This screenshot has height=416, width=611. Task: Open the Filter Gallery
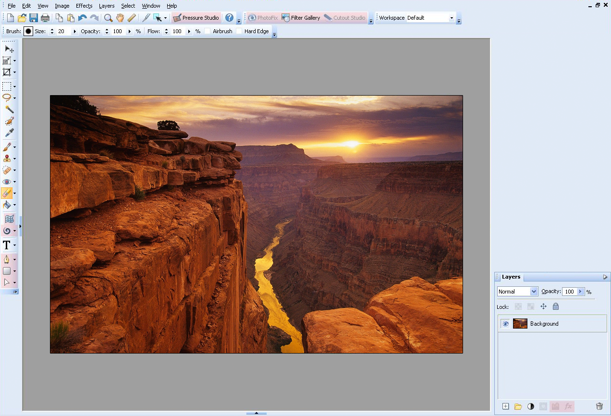(301, 18)
